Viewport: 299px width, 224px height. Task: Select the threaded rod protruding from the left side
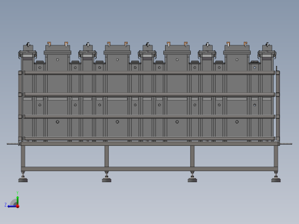13,144
